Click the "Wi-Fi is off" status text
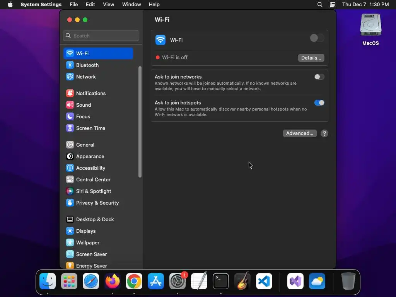The height and width of the screenshot is (297, 396). coord(174,58)
